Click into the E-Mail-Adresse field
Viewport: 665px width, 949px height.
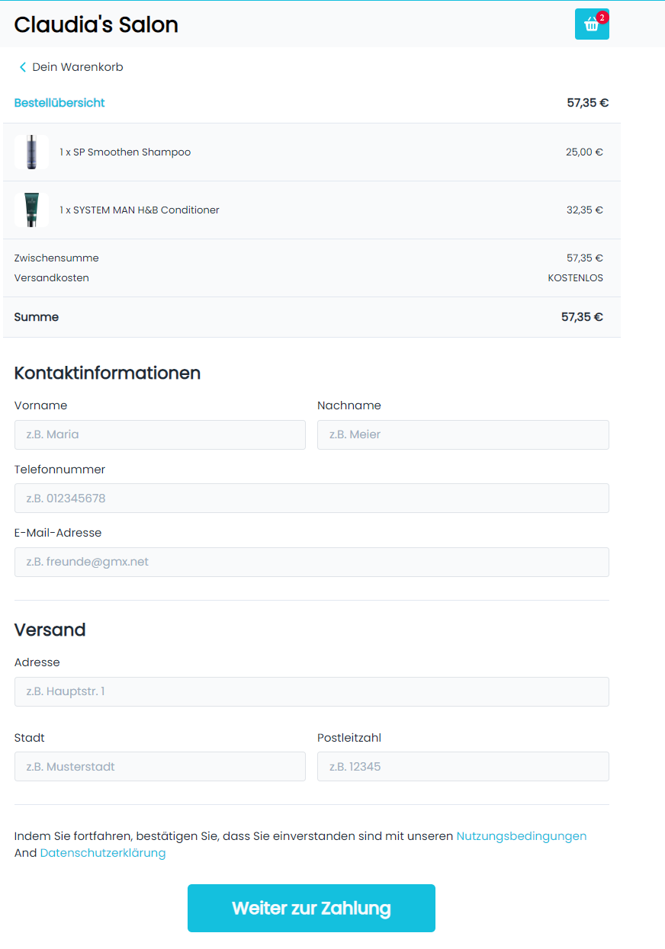tap(311, 562)
